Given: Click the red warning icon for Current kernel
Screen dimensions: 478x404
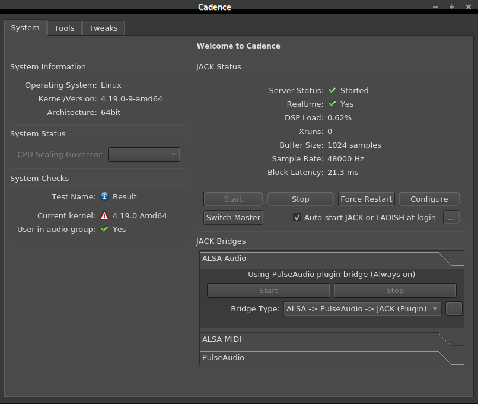Looking at the screenshot, I should click(104, 216).
